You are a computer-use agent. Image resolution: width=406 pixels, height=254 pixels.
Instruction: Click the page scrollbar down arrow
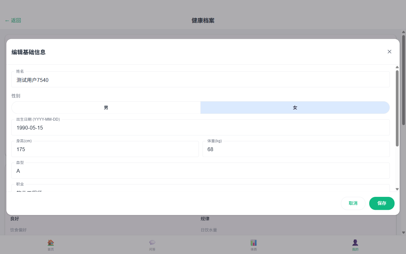(403, 233)
